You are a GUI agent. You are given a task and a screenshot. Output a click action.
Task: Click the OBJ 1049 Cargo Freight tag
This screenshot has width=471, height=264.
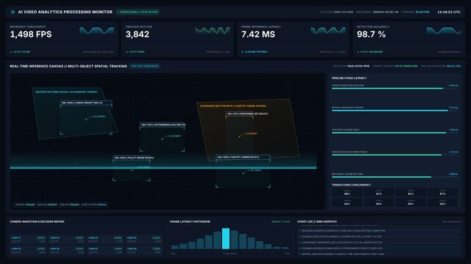pyautogui.click(x=86, y=103)
